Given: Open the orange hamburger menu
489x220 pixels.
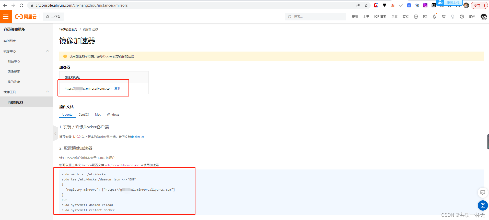Looking at the screenshot, I should click(6, 17).
